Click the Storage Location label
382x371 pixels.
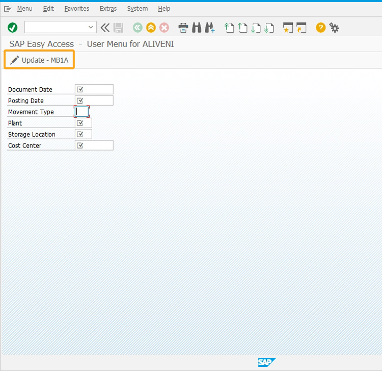(32, 135)
